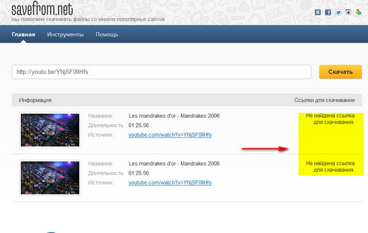Click the first video thumbnail
This screenshot has width=368, height=233.
(x=50, y=130)
